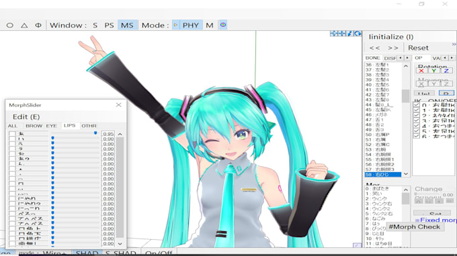This screenshot has width=457, height=256.
Task: Open the Iinitialize (I) menu
Action: pyautogui.click(x=391, y=37)
